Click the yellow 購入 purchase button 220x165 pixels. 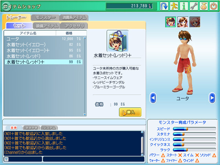(130, 112)
